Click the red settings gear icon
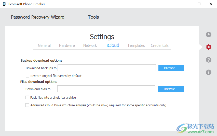The image size is (217, 136). [x=208, y=47]
